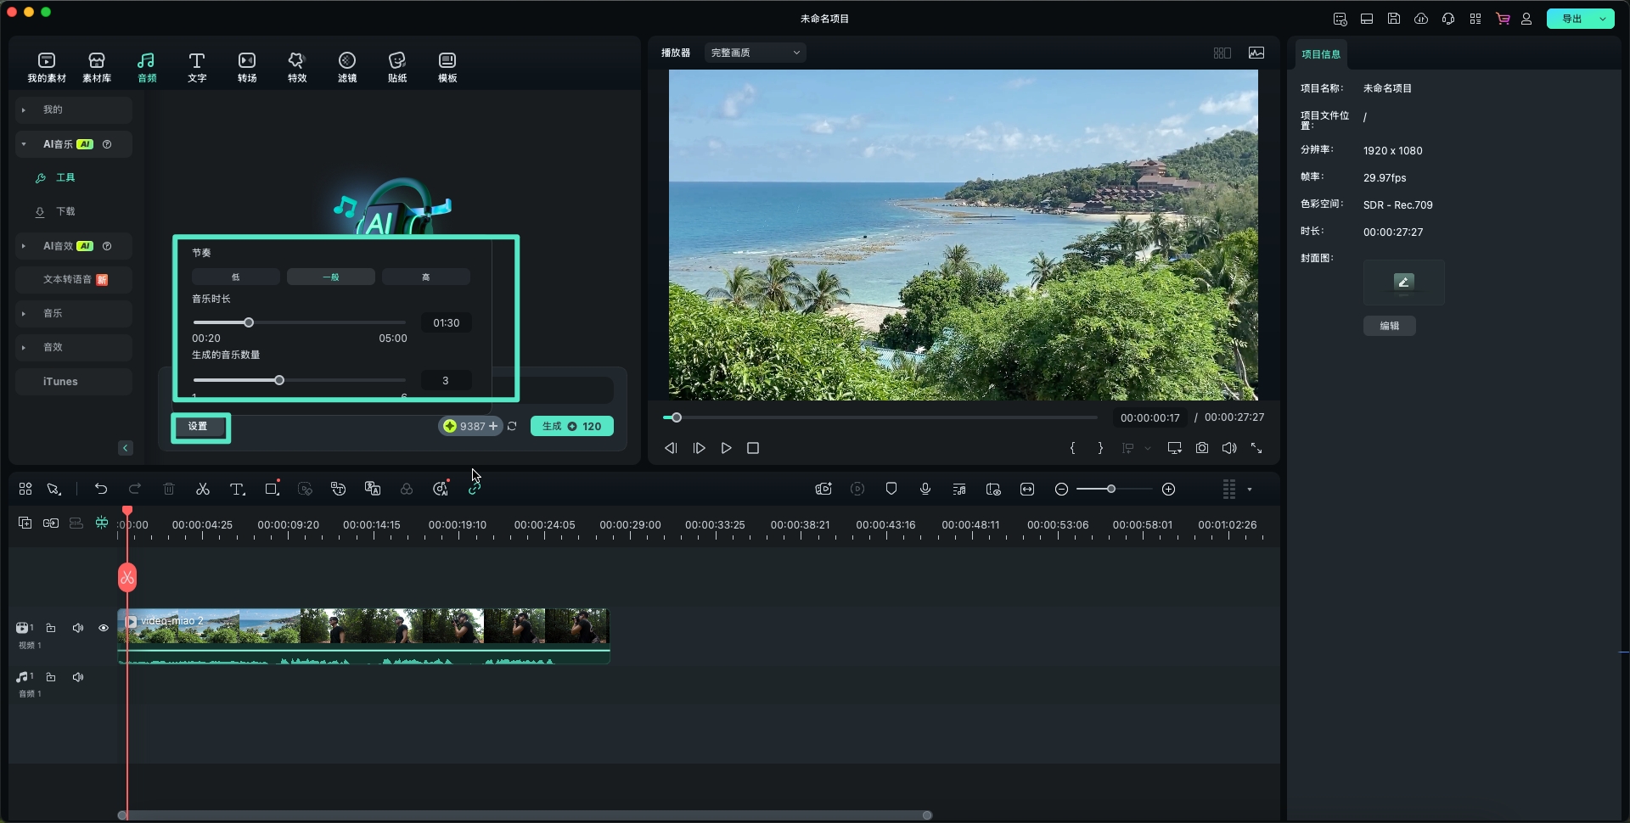Click the 生成的音乐数量 slider handle
Image resolution: width=1630 pixels, height=823 pixels.
pyautogui.click(x=279, y=380)
